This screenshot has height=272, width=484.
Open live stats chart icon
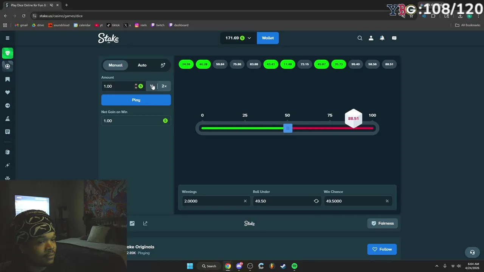point(132,223)
